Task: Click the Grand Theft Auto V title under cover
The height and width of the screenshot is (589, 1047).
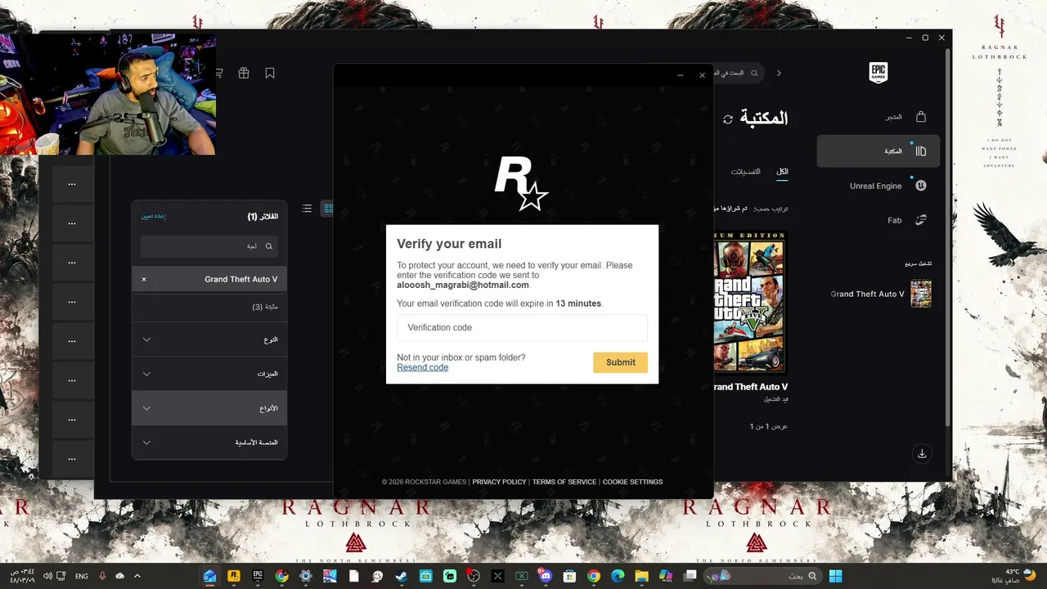Action: (751, 387)
